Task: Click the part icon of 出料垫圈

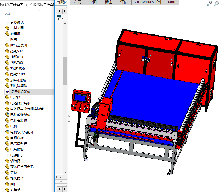Action: (7, 28)
